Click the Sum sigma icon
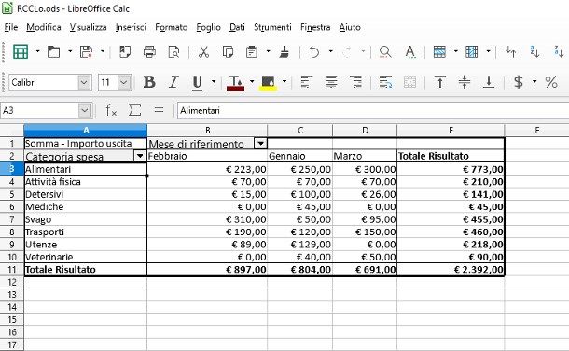Screen dimensions: 569x351 click(x=134, y=110)
